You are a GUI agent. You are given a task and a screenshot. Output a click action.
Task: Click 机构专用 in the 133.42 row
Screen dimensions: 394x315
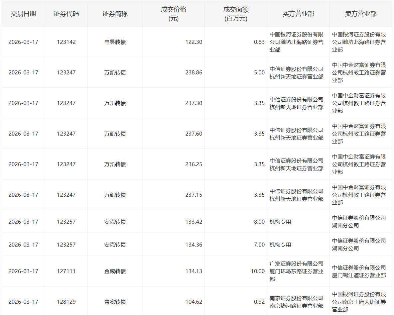(280, 222)
